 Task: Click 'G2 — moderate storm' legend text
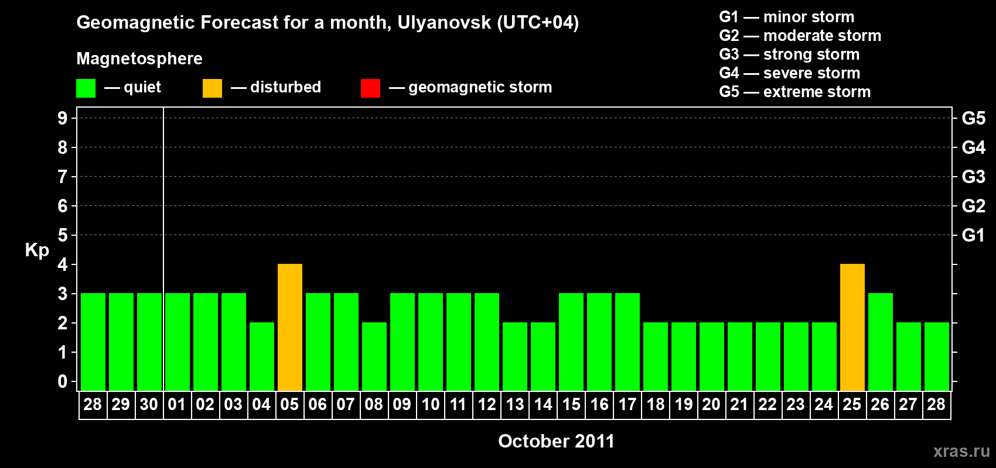(800, 36)
